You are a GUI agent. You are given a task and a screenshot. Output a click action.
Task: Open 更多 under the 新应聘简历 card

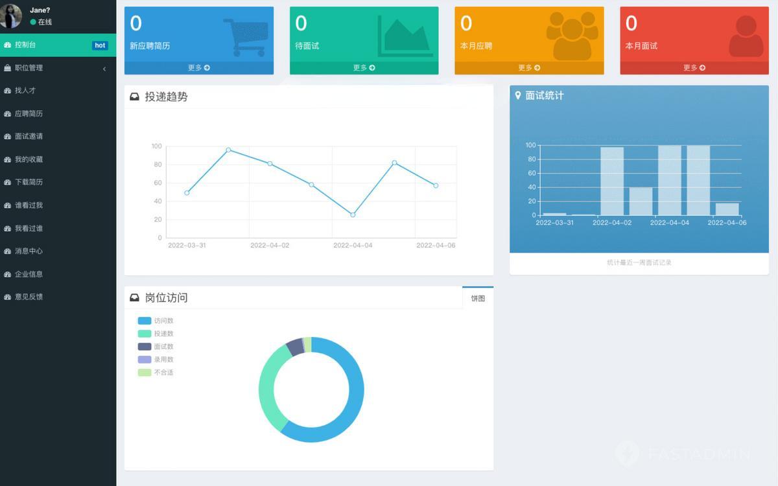pos(198,67)
